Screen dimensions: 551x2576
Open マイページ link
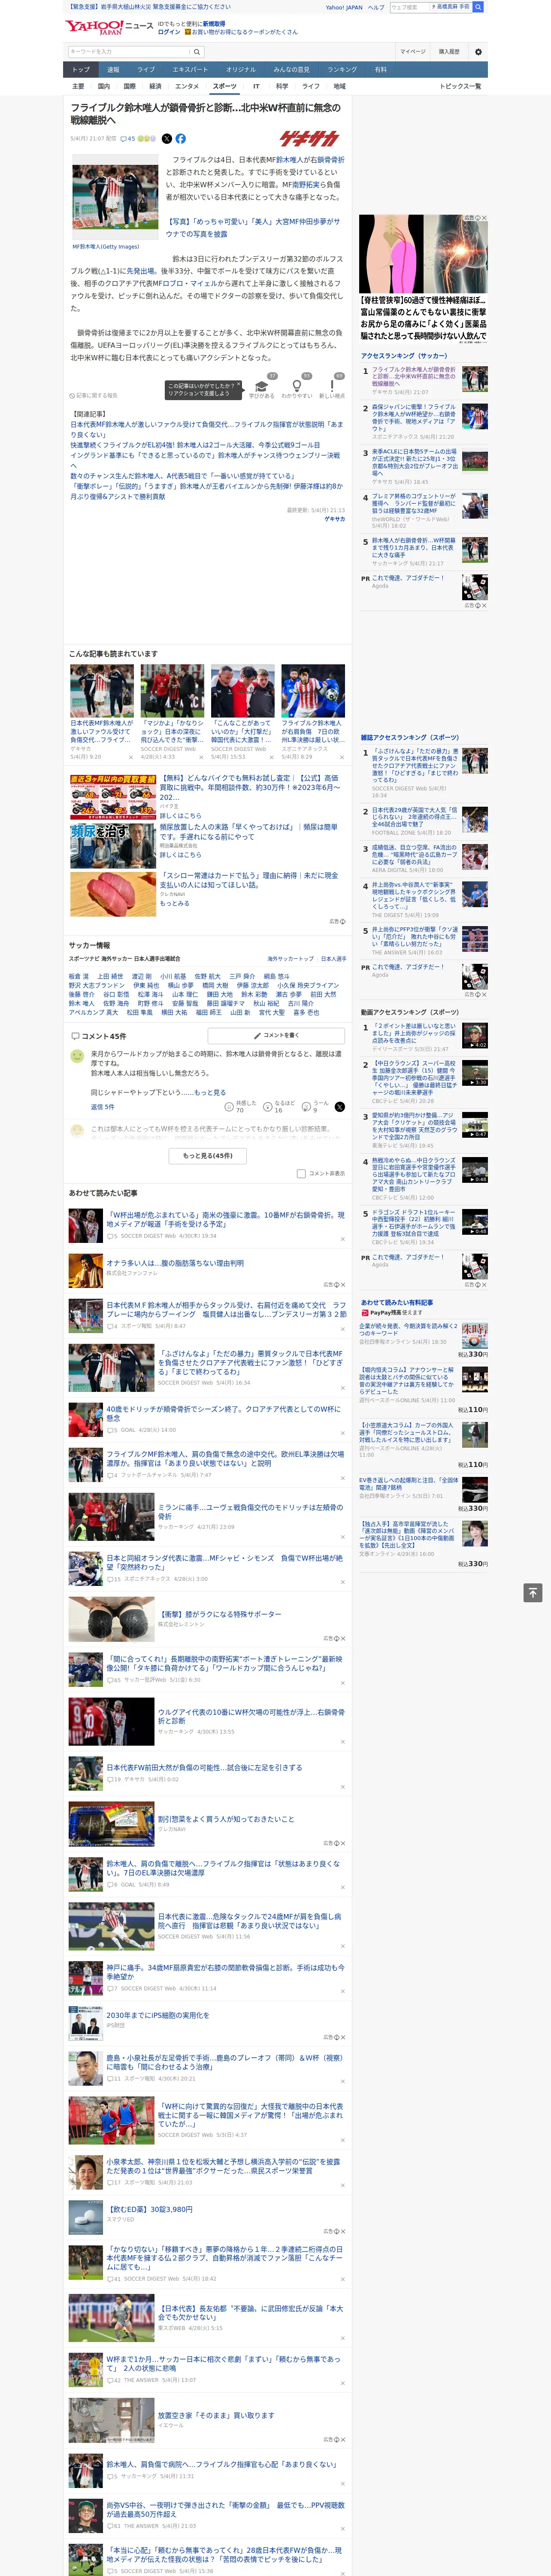coord(412,51)
